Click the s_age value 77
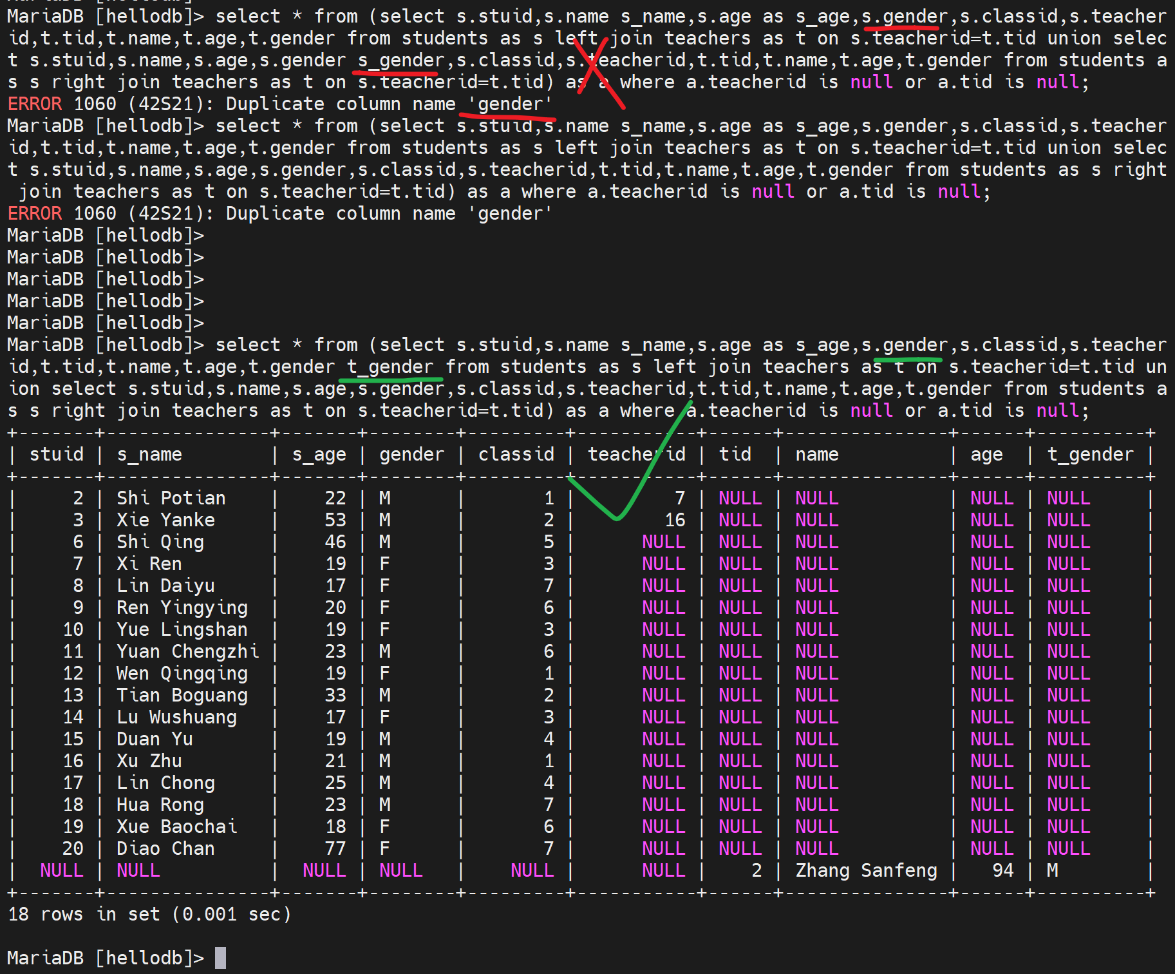The height and width of the screenshot is (974, 1175). [335, 848]
